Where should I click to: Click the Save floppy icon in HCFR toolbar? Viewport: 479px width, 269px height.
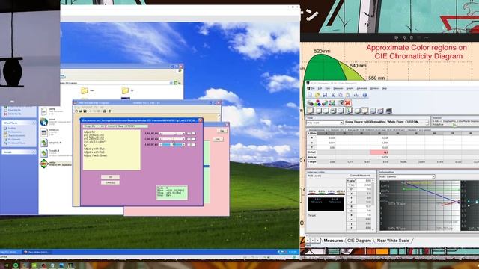pos(325,95)
